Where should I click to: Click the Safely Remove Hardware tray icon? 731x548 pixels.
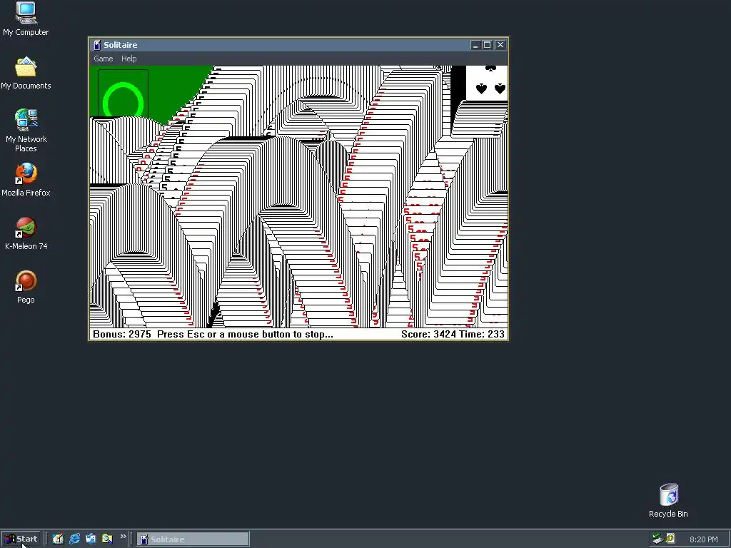coord(657,539)
